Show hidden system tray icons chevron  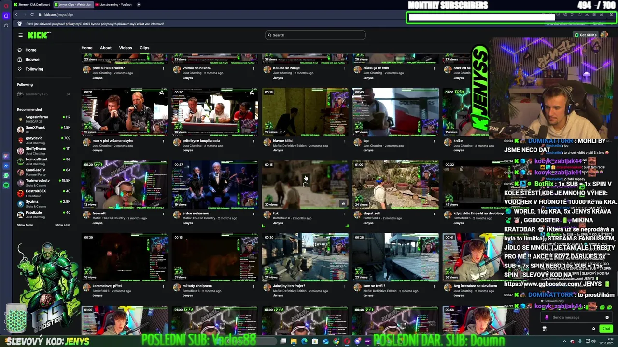click(564, 341)
